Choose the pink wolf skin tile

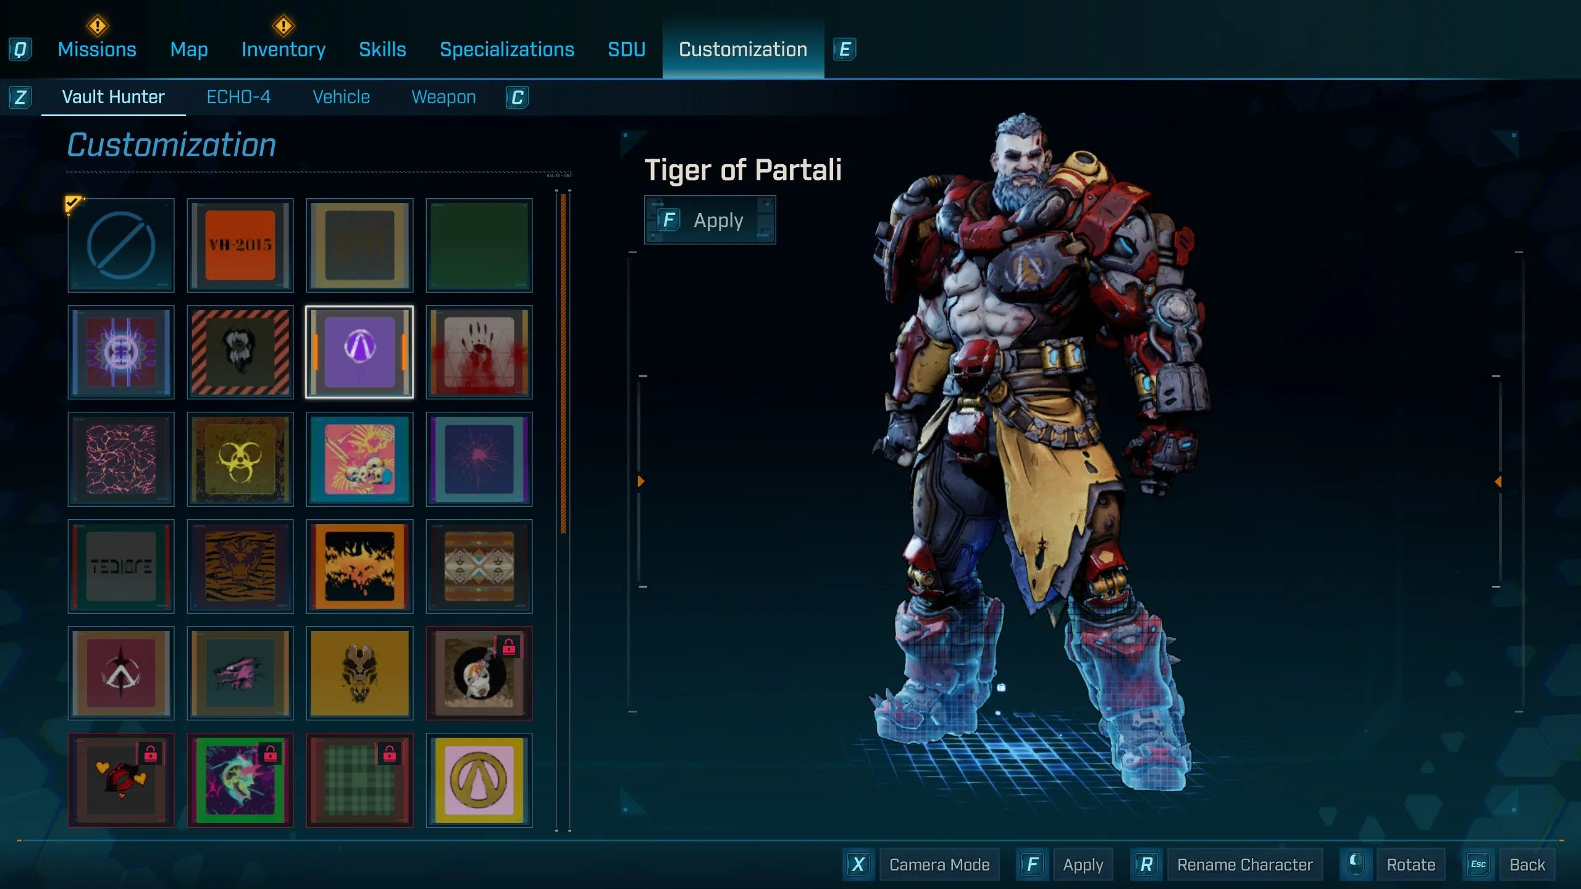click(240, 673)
